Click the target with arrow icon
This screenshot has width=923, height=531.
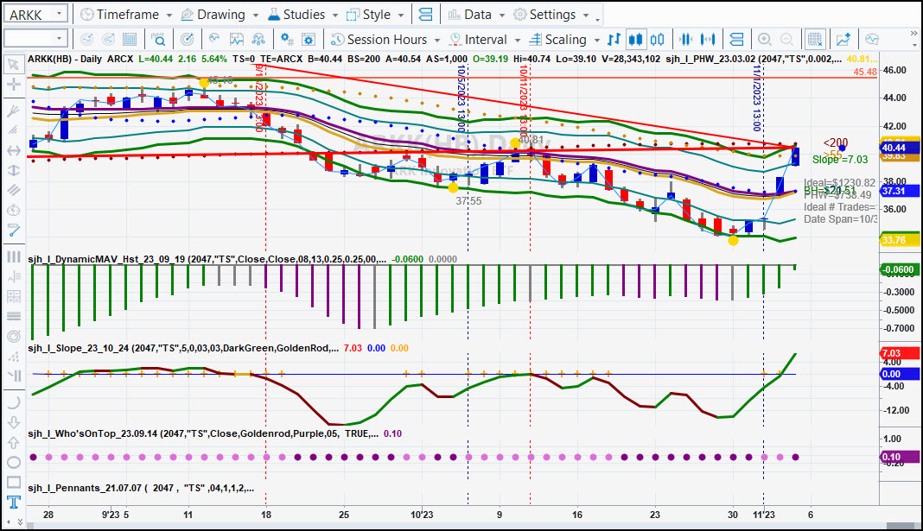187,40
